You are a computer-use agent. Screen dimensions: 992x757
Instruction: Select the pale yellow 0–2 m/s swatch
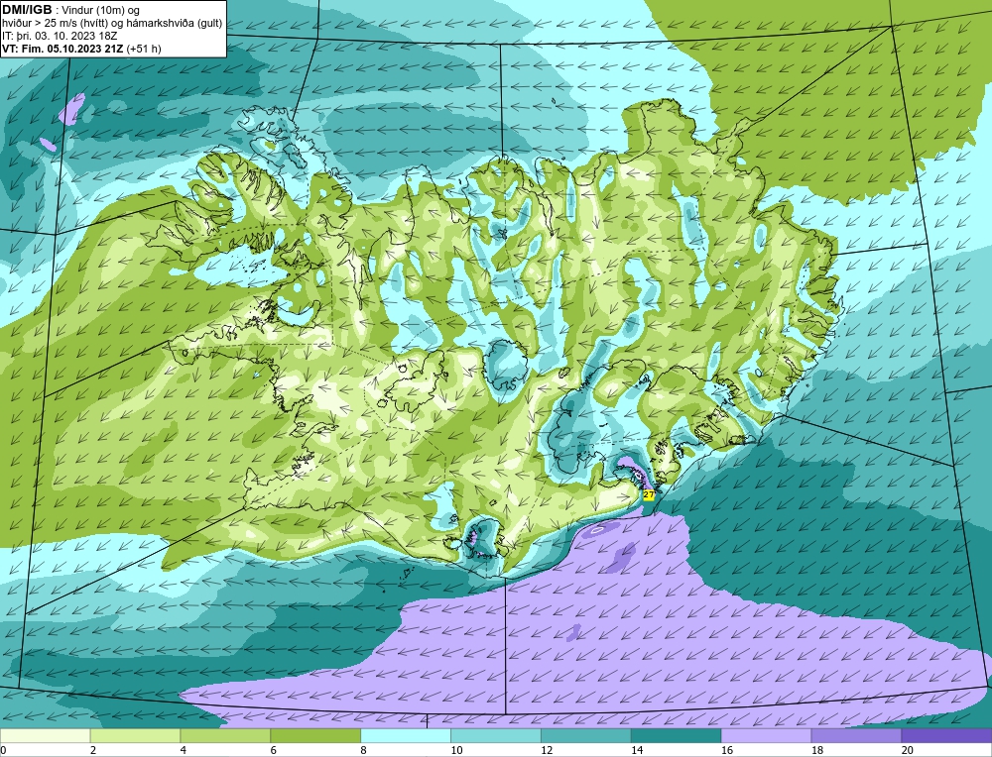coord(45,735)
